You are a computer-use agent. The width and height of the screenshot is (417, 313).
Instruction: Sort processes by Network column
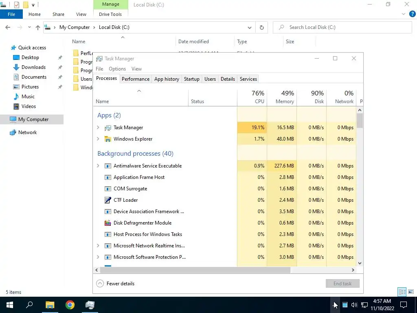pos(342,97)
